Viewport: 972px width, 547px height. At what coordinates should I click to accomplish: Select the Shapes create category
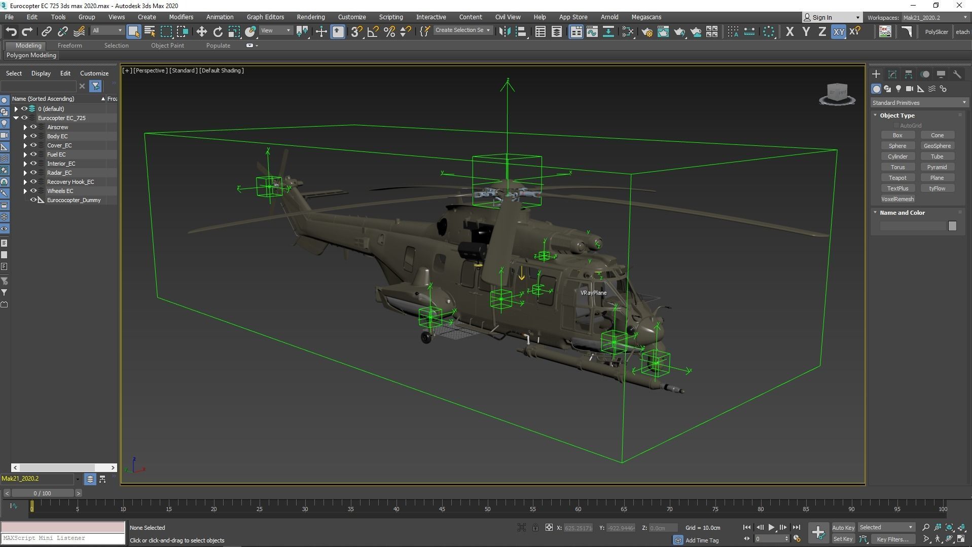(887, 89)
